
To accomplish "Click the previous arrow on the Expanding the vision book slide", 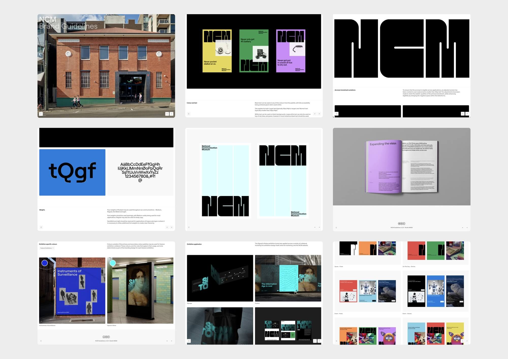I will click(x=463, y=227).
